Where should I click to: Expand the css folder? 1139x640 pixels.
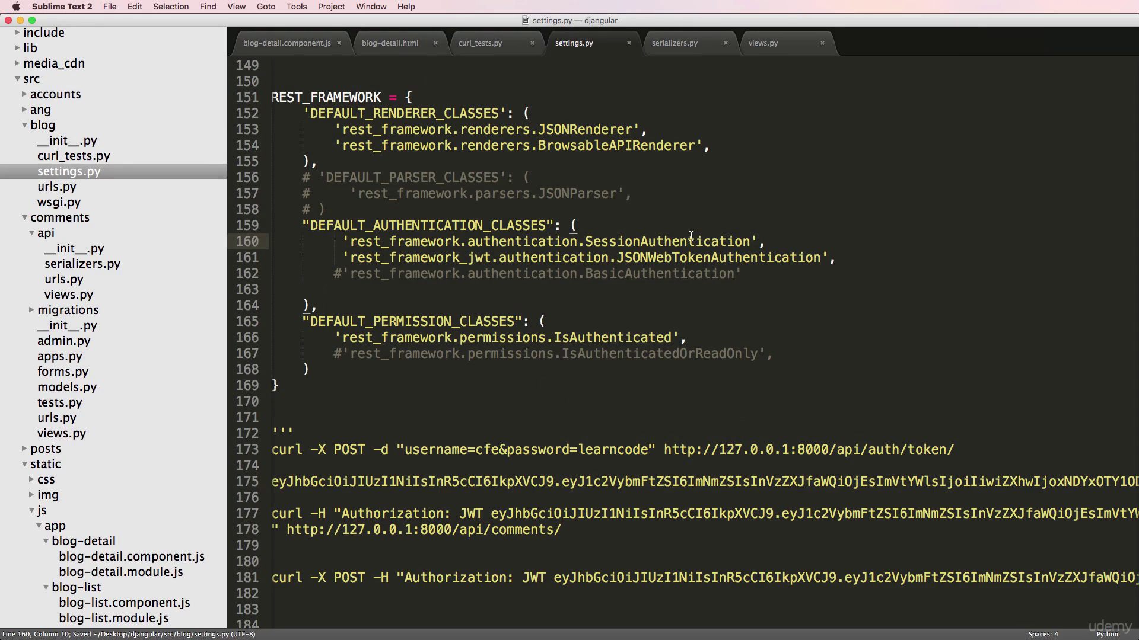coord(31,479)
